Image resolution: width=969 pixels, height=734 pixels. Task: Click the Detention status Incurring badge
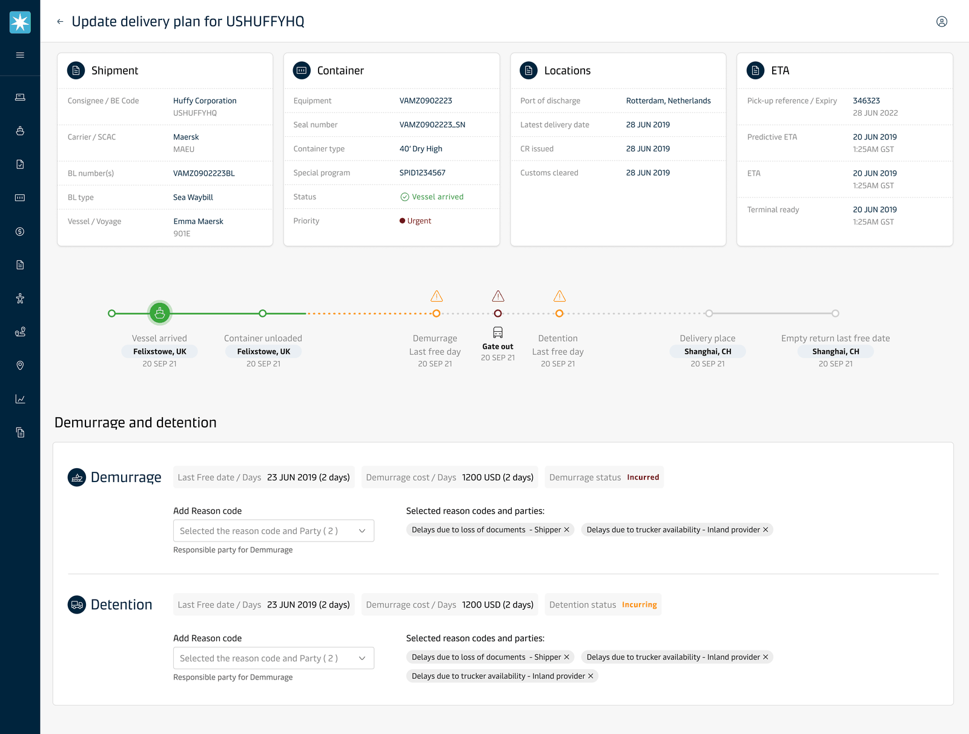point(640,604)
